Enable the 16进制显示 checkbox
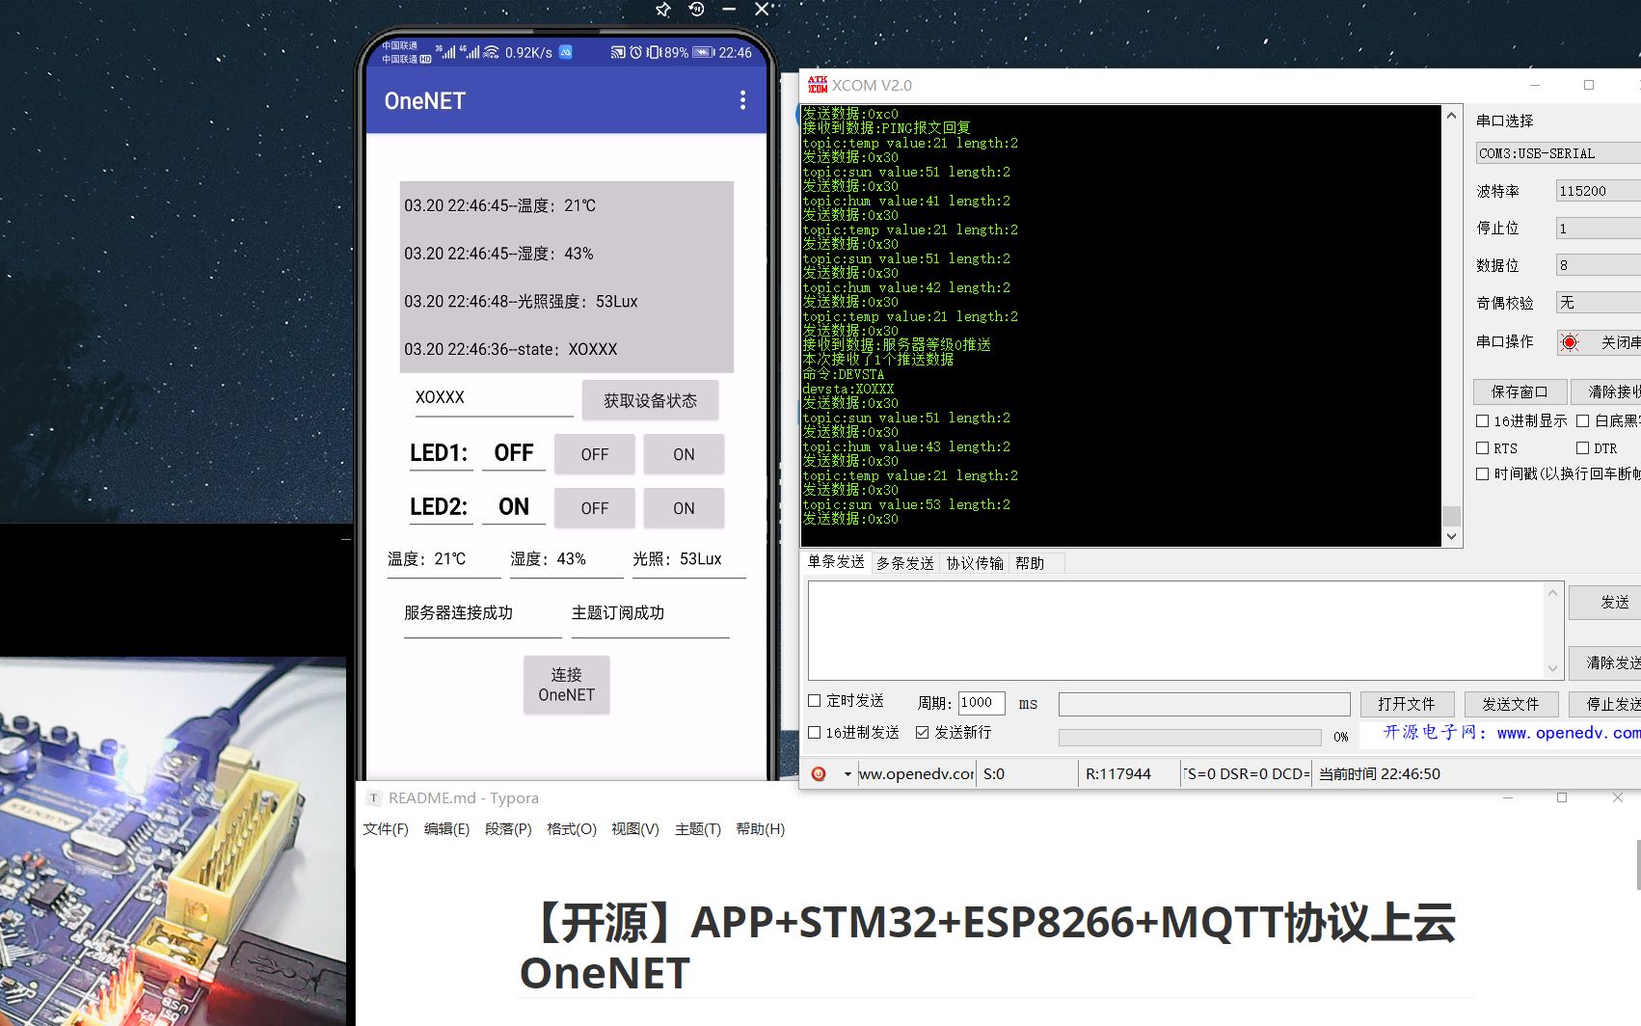 tap(1482, 420)
